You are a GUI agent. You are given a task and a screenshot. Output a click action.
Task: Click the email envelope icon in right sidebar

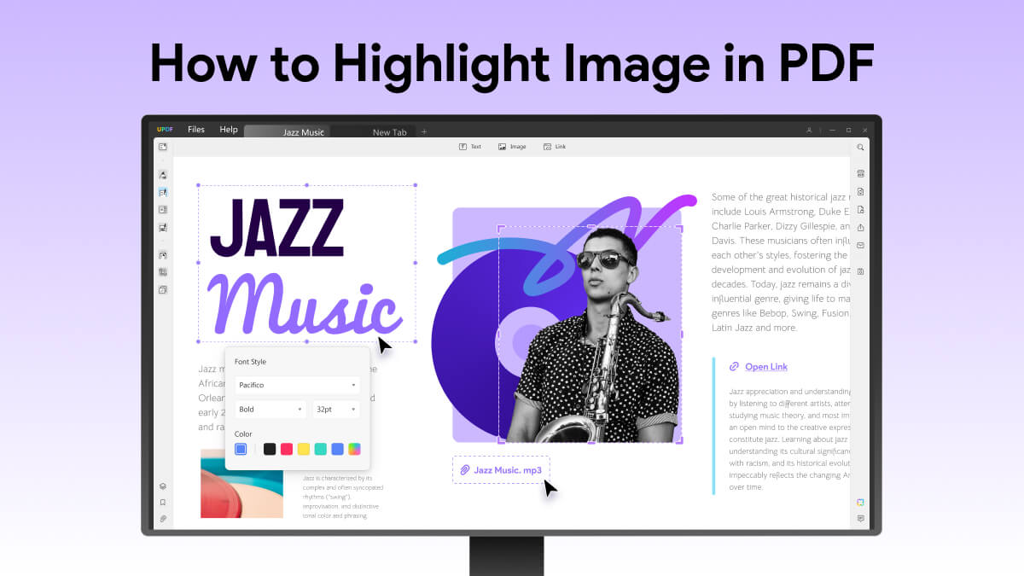pos(860,246)
